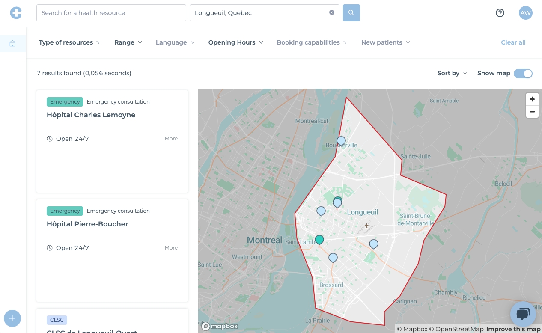Expand the Opening Hours filter
The image size is (542, 333).
pyautogui.click(x=235, y=42)
